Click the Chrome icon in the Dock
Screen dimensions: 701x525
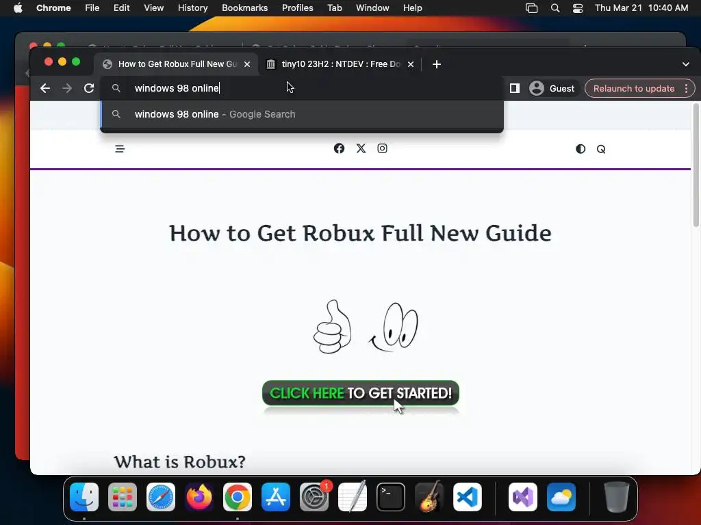click(238, 497)
